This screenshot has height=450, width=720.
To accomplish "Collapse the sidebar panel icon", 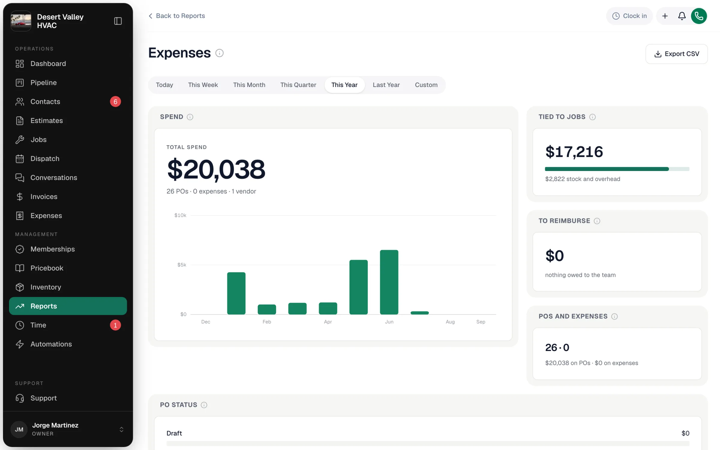I will (118, 21).
